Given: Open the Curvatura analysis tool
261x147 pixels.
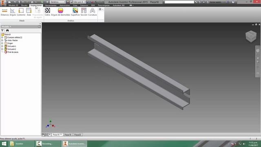Looking at the screenshot, I should [x=93, y=12].
